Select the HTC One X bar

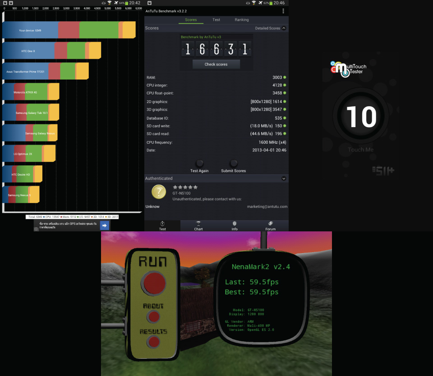[51, 50]
